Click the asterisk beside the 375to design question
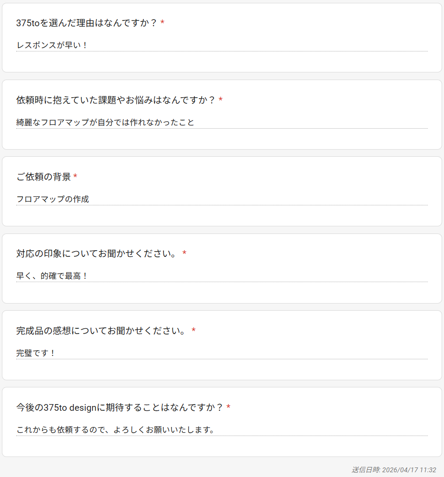 [228, 408]
